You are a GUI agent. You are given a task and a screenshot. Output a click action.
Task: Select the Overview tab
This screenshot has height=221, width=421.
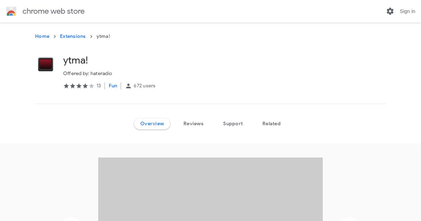pyautogui.click(x=152, y=124)
